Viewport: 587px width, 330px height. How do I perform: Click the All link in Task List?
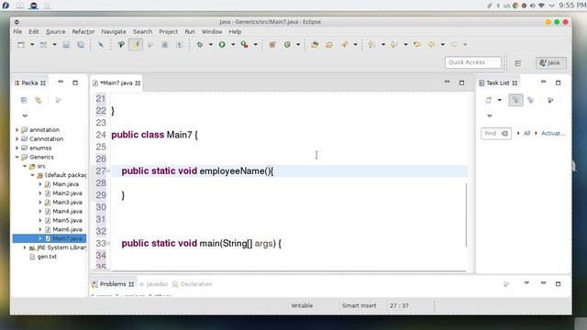(526, 134)
